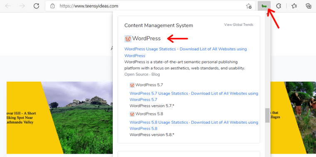Open WordPress Usage Statistics link

point(150,49)
